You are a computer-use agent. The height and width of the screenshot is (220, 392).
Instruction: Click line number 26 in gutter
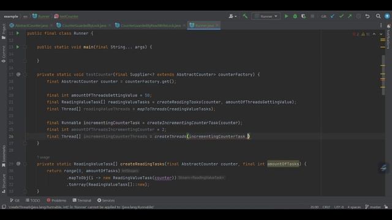pos(11,136)
